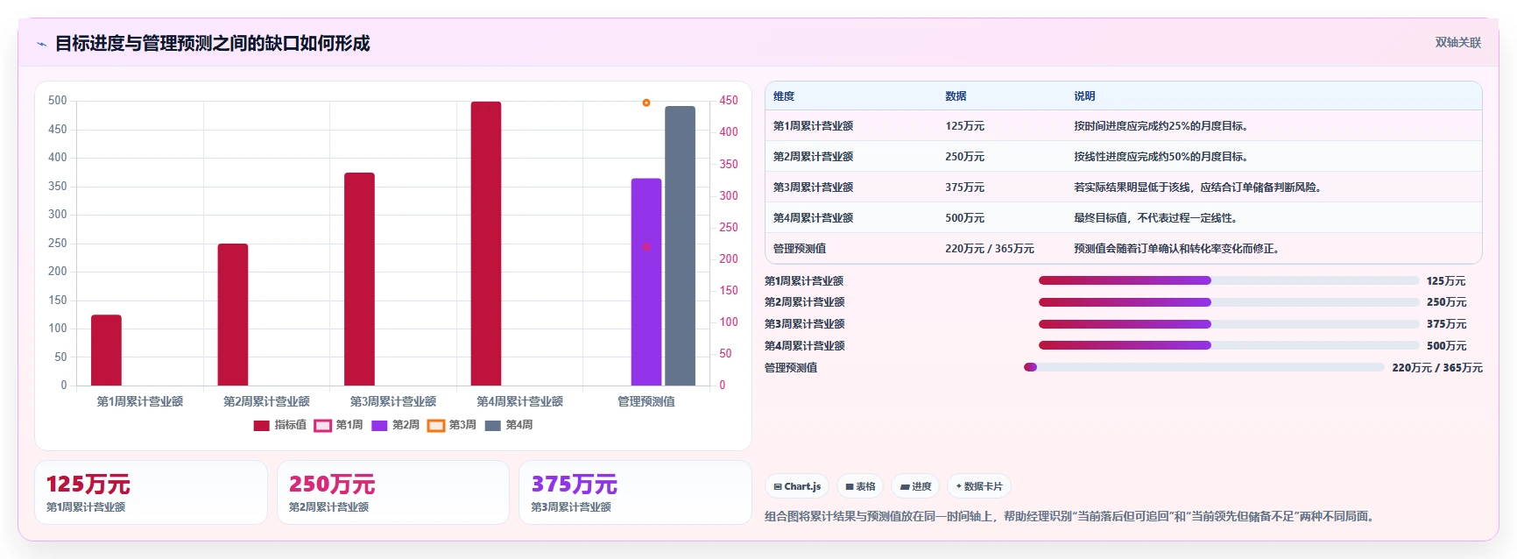
Task: Open the 125万元 data card
Action: click(151, 492)
